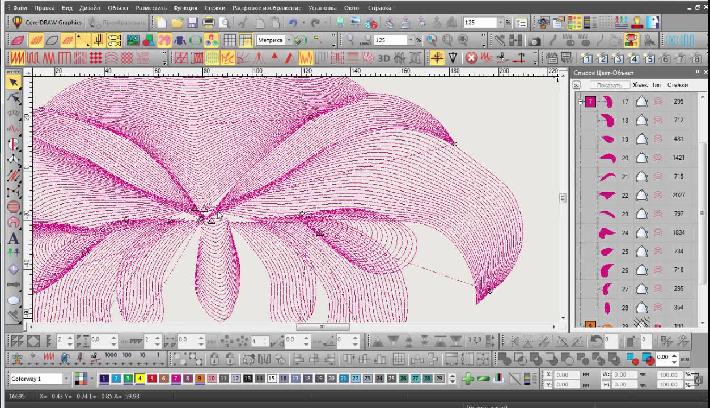This screenshot has height=408, width=710.
Task: Toggle the highlighted tie-in needle icon
Action: [x=437, y=58]
